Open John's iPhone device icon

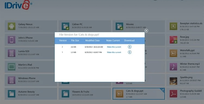tap(11, 40)
